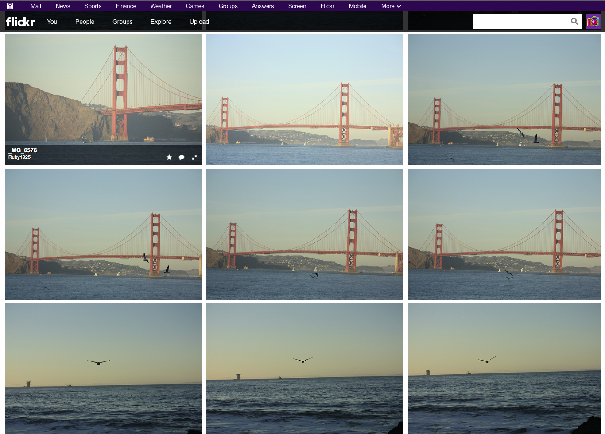Expand the More dropdown in Yahoo bar
Screen dimensions: 605x434
(391, 6)
